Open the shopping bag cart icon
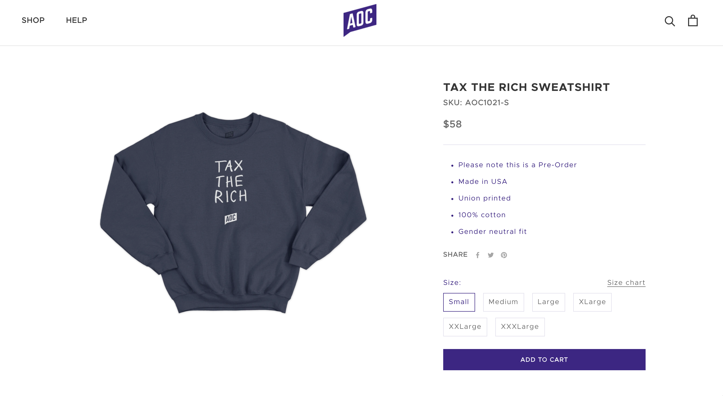The height and width of the screenshot is (396, 723). [x=693, y=20]
